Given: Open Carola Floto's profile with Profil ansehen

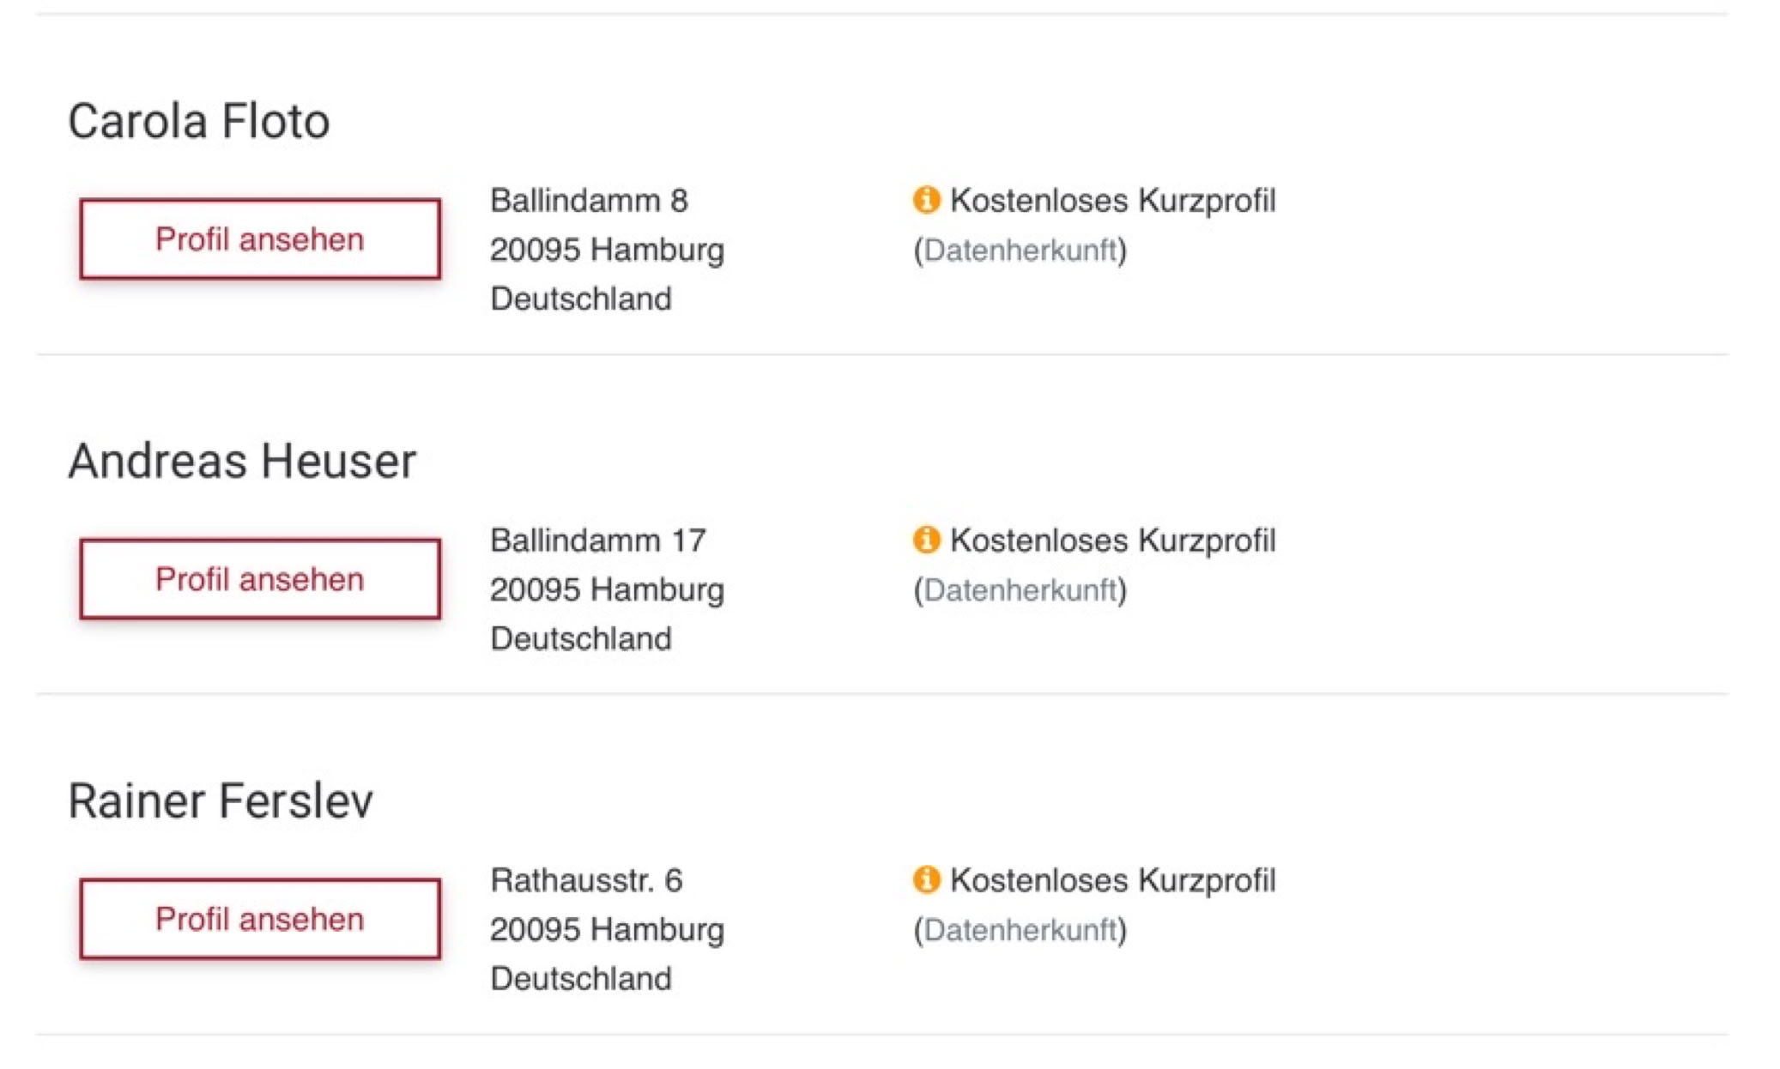Looking at the screenshot, I should tap(260, 239).
